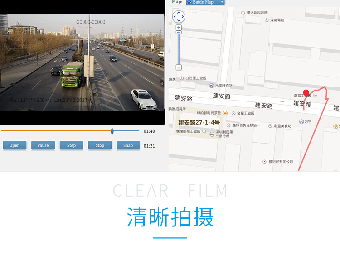
Task: Click the traffic camera video frame
Action: tap(82, 63)
